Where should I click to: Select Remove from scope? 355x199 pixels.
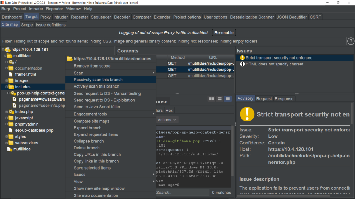111,66
